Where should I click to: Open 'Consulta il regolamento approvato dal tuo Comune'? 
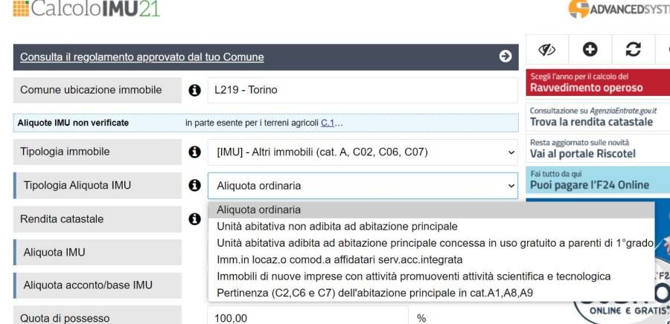coord(141,57)
